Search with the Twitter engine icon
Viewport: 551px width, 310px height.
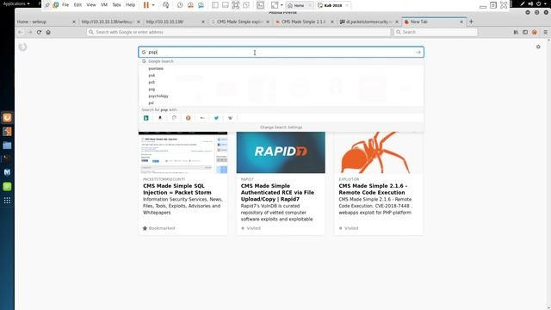(x=216, y=118)
